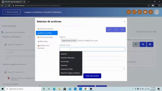Click the fifth orange header icon

coord(151,12)
